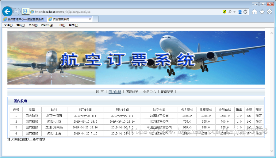Click the green add-on icon in address bar
The width and height of the screenshot is (276, 158).
pyautogui.click(x=224, y=12)
